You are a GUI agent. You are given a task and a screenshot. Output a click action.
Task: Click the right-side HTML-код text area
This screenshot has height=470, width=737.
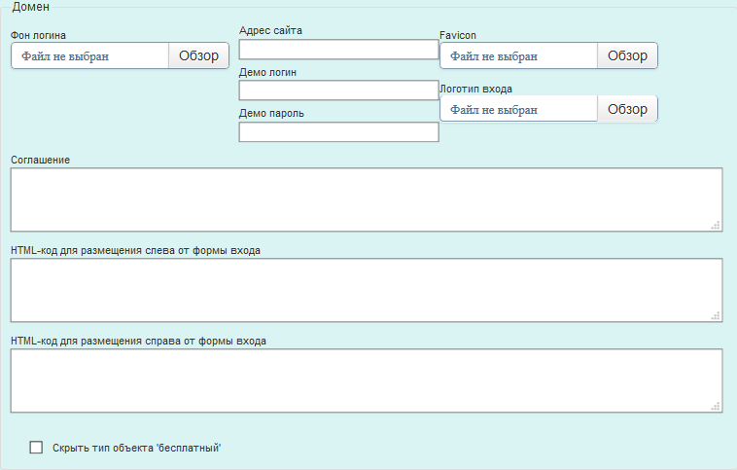366,380
